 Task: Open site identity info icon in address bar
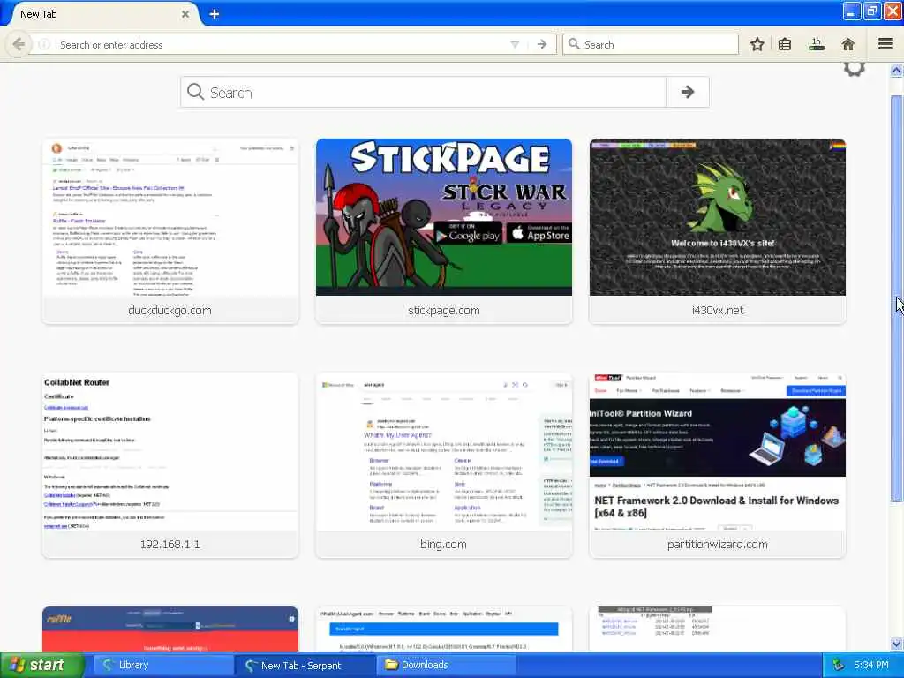point(44,44)
